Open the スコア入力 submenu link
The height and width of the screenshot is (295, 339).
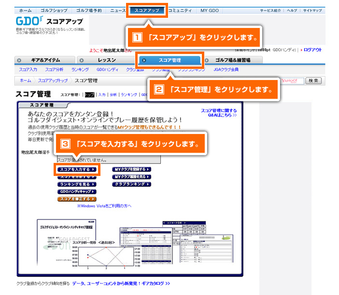[x=28, y=69]
